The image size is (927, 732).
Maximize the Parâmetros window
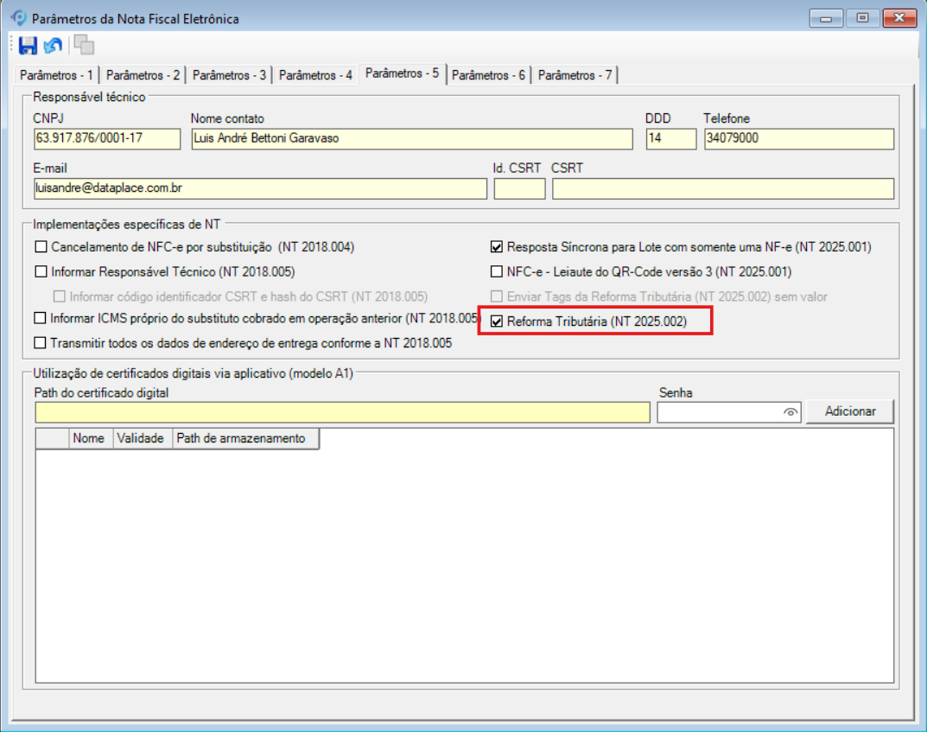point(862,18)
